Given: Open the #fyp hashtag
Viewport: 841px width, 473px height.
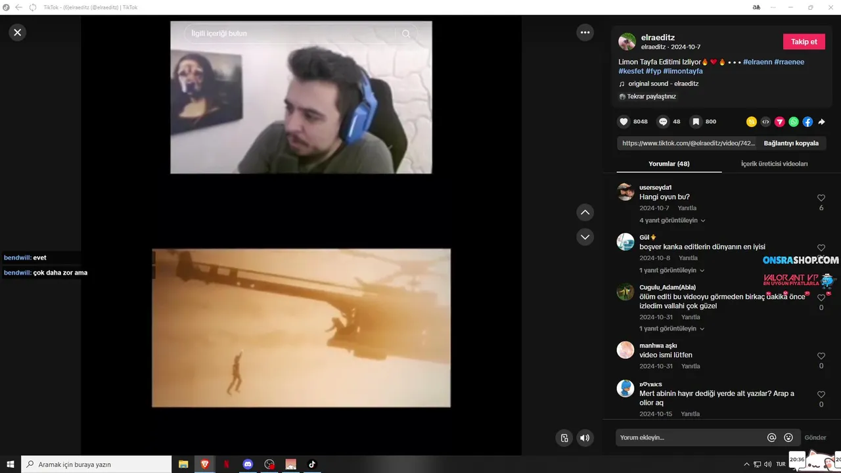Looking at the screenshot, I should [653, 71].
